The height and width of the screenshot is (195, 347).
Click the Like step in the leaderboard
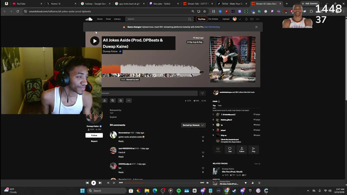point(230,149)
